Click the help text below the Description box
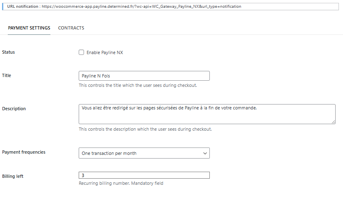 click(145, 129)
